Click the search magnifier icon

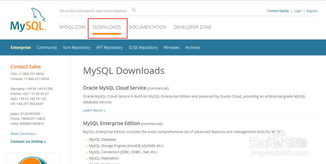point(134,10)
